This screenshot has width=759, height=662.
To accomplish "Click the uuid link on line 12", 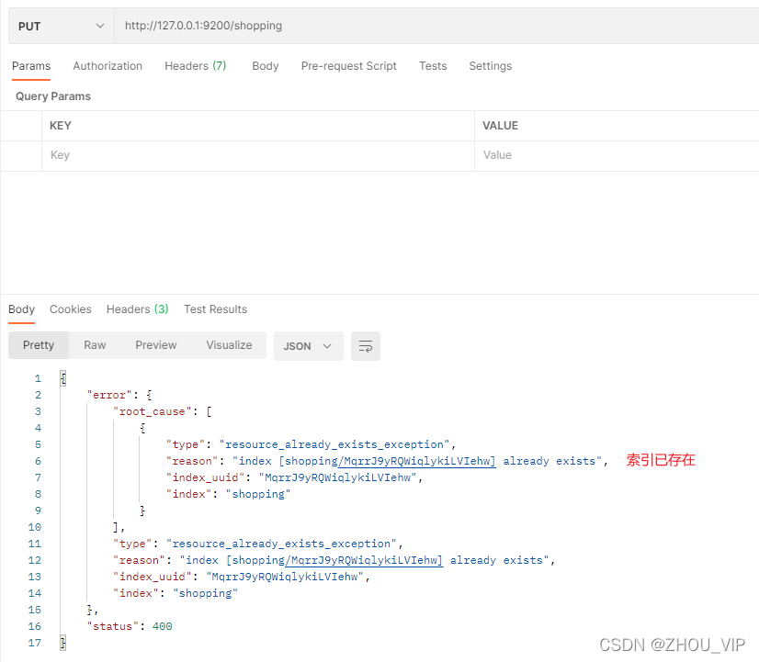I will click(x=364, y=560).
